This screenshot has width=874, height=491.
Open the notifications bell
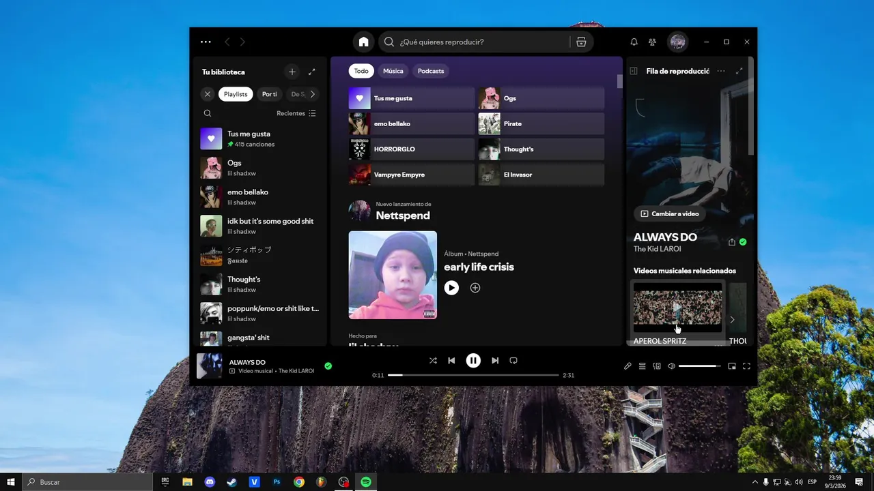click(x=634, y=42)
